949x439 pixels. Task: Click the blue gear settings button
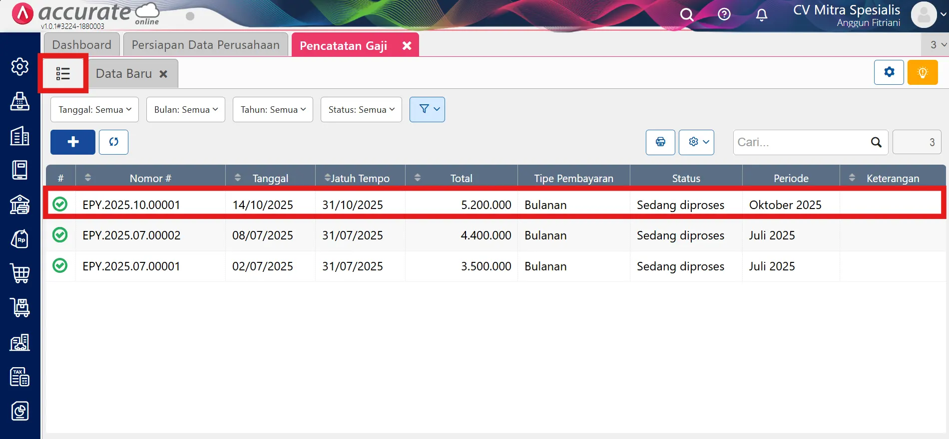point(889,72)
